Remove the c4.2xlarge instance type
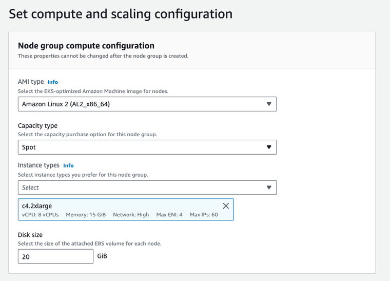The width and height of the screenshot is (390, 281). point(226,206)
